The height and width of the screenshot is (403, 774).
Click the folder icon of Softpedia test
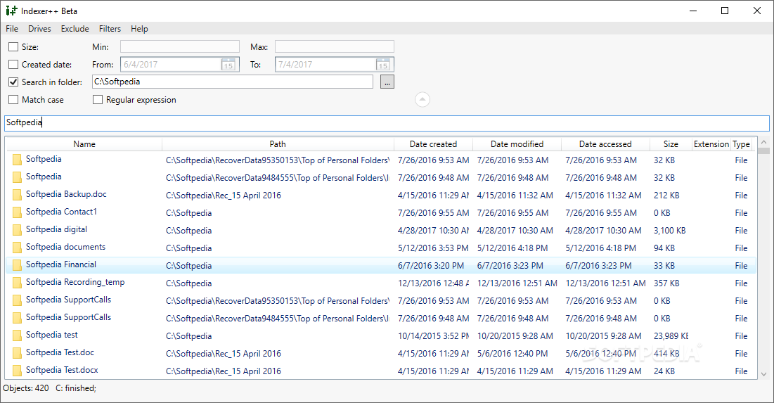18,335
